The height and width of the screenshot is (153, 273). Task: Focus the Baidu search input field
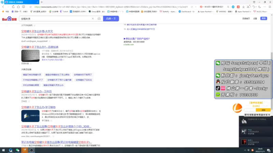pos(55,19)
